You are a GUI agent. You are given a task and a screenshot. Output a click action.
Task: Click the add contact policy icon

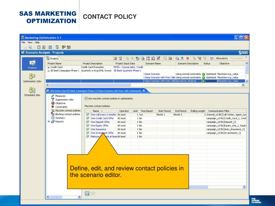(87, 193)
